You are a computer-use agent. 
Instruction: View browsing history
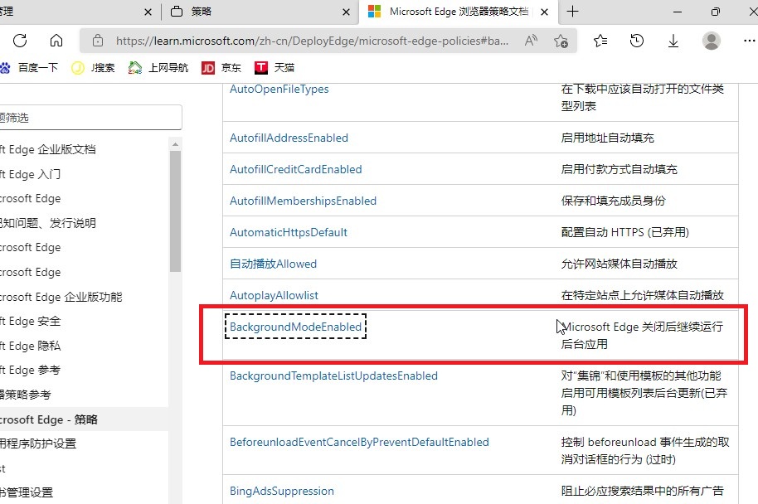coord(636,40)
